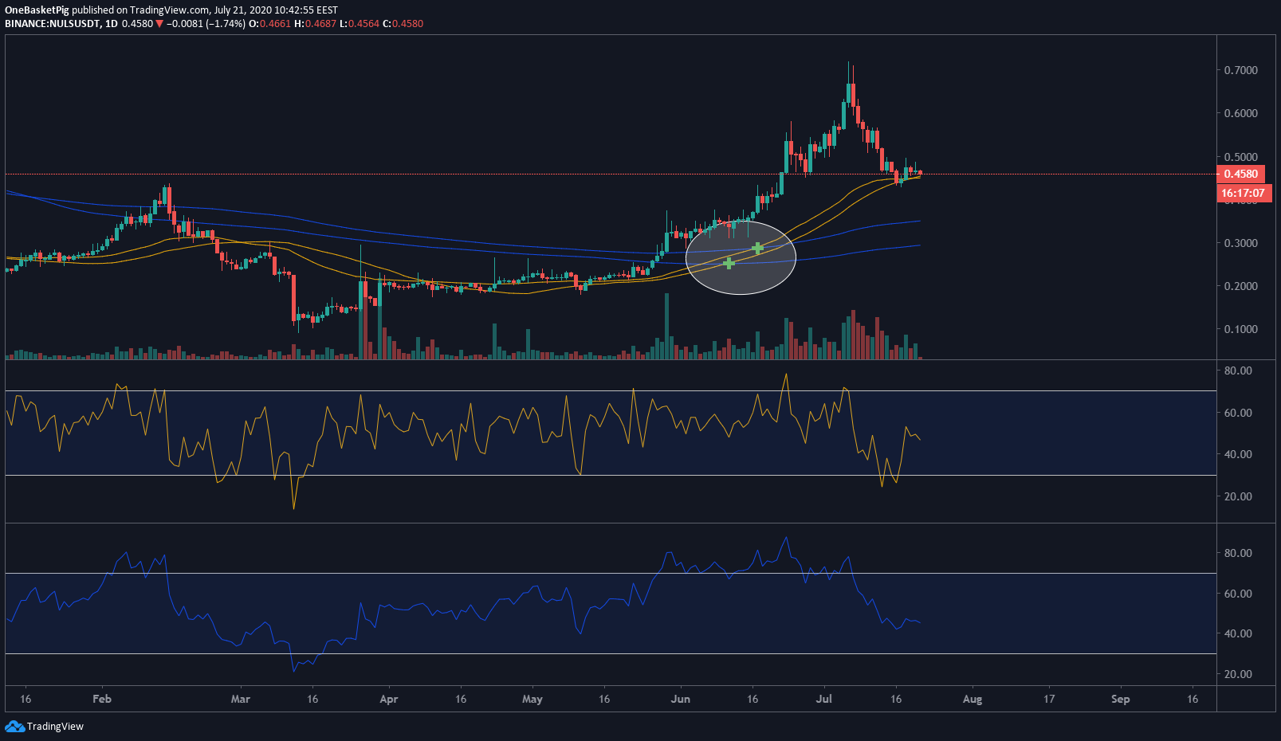The image size is (1281, 741).
Task: Click the countdown timer 16:17:07 label
Action: [1243, 193]
